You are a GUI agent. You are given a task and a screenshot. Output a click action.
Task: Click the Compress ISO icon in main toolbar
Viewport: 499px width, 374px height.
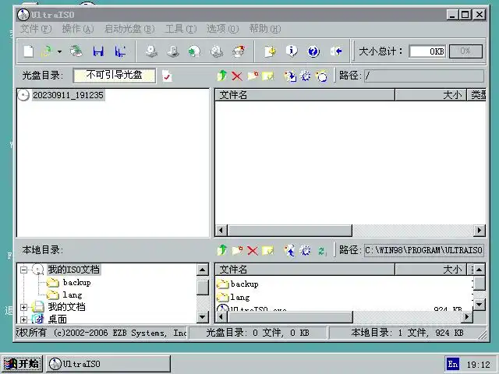point(173,51)
